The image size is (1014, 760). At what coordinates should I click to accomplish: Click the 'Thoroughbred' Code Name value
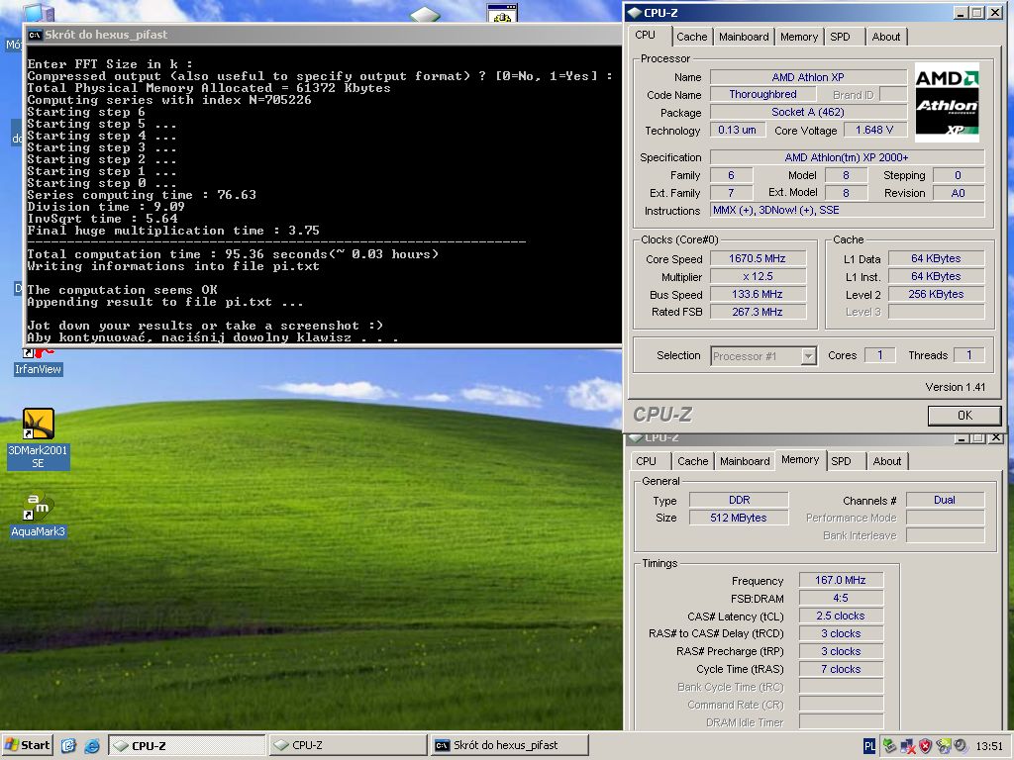point(762,94)
